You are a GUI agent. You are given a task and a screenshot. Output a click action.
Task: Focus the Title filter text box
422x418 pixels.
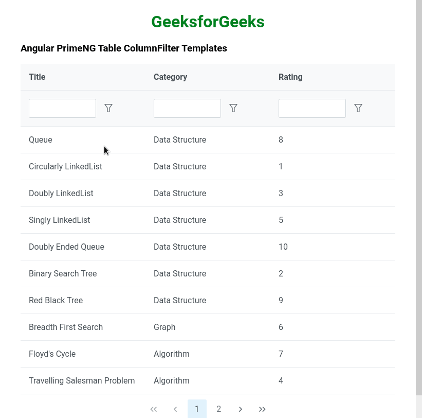[x=62, y=108]
